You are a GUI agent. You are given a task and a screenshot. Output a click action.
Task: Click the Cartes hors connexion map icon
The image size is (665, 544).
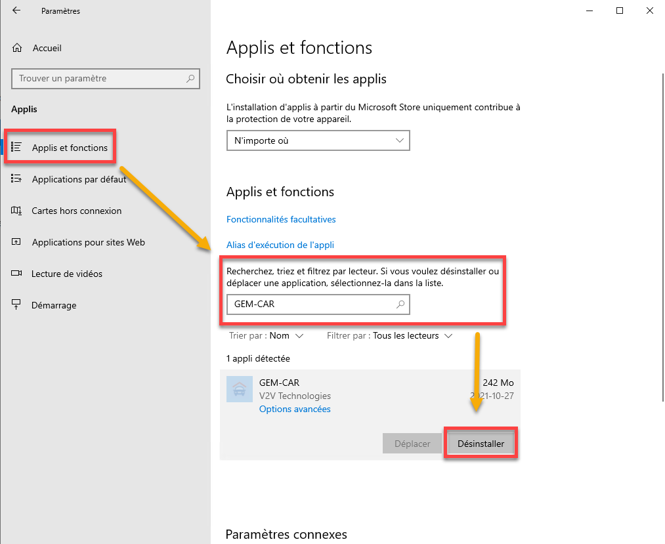[16, 210]
